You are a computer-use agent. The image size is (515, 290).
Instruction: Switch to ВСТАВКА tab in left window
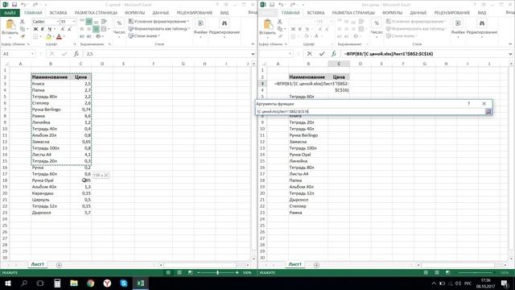coord(59,13)
